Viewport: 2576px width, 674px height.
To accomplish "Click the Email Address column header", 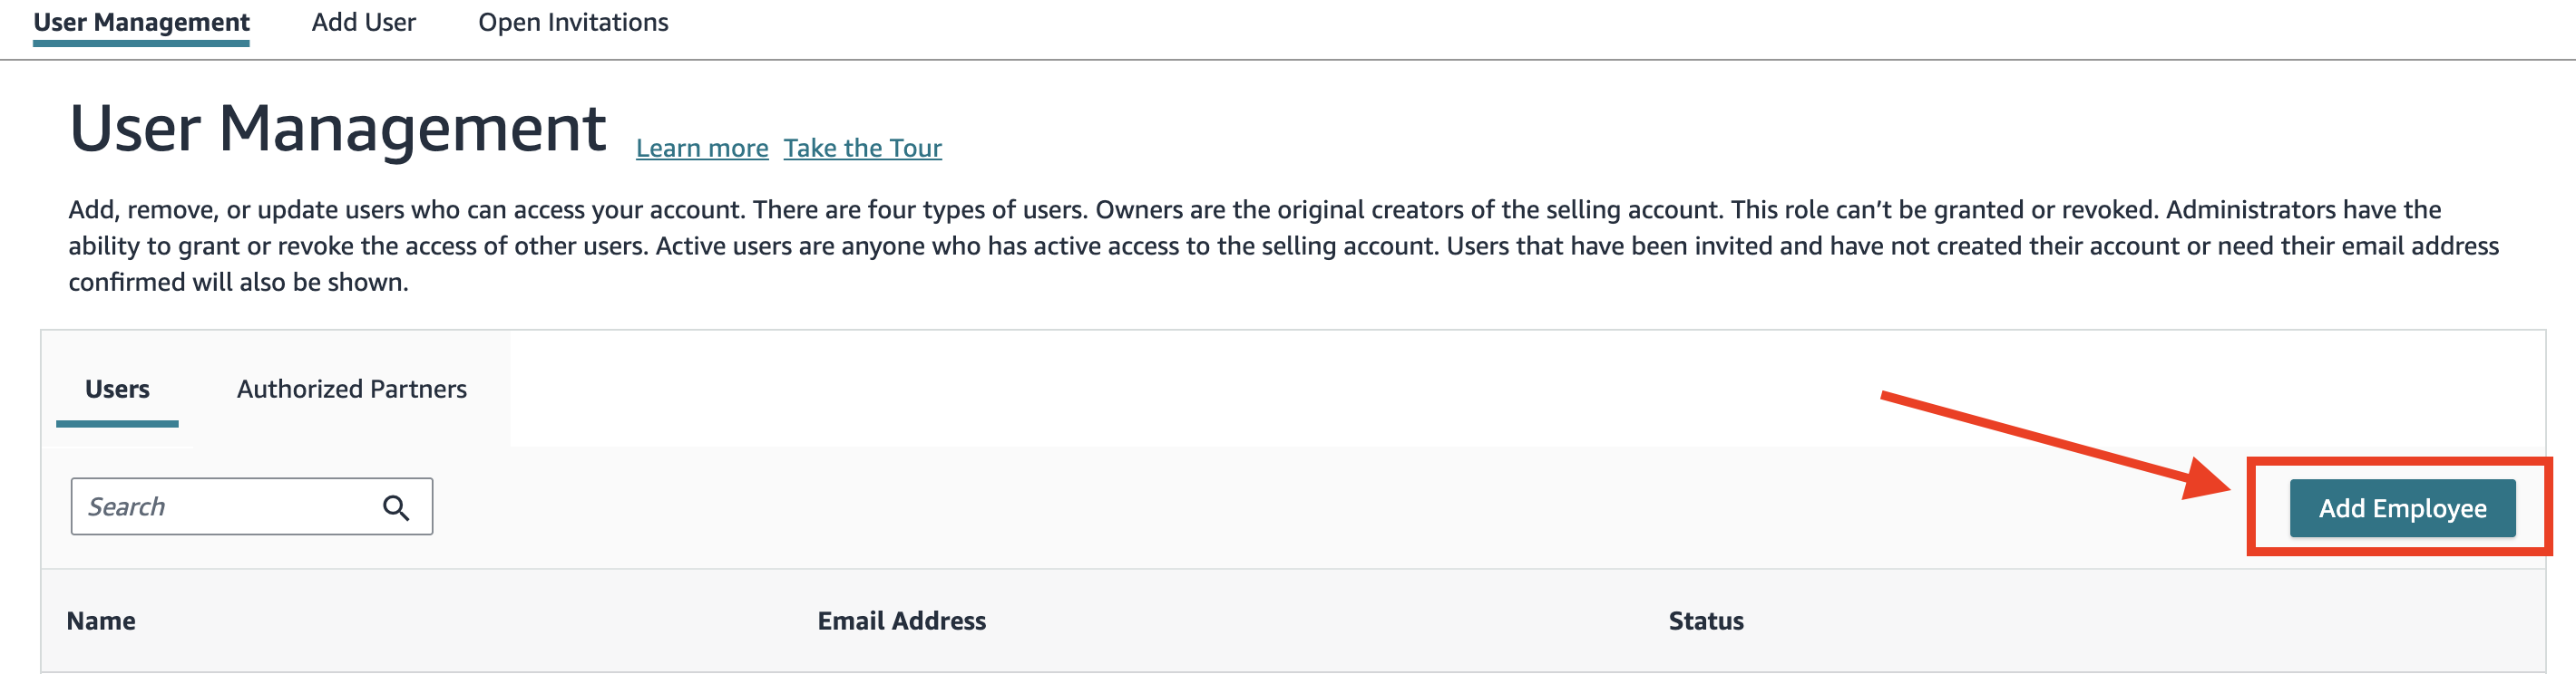I will tap(901, 620).
